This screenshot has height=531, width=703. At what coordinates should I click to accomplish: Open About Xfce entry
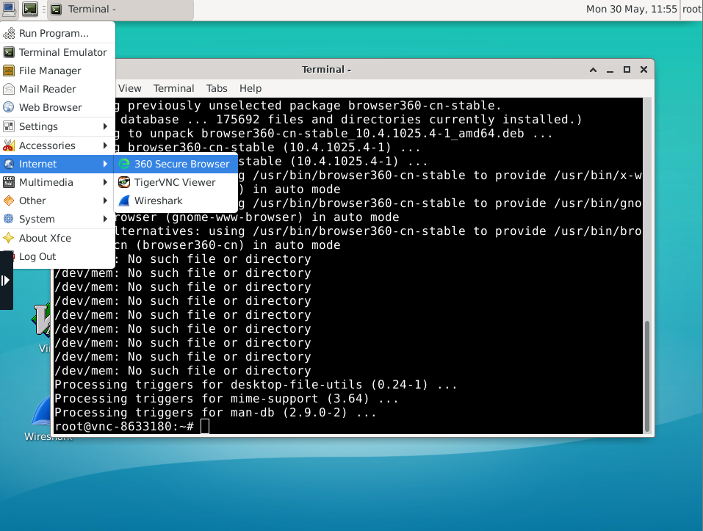(57, 238)
